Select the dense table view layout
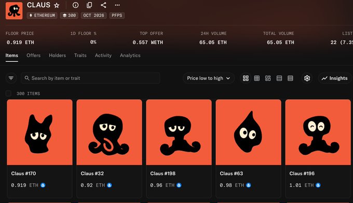The width and height of the screenshot is (353, 203). [290, 78]
